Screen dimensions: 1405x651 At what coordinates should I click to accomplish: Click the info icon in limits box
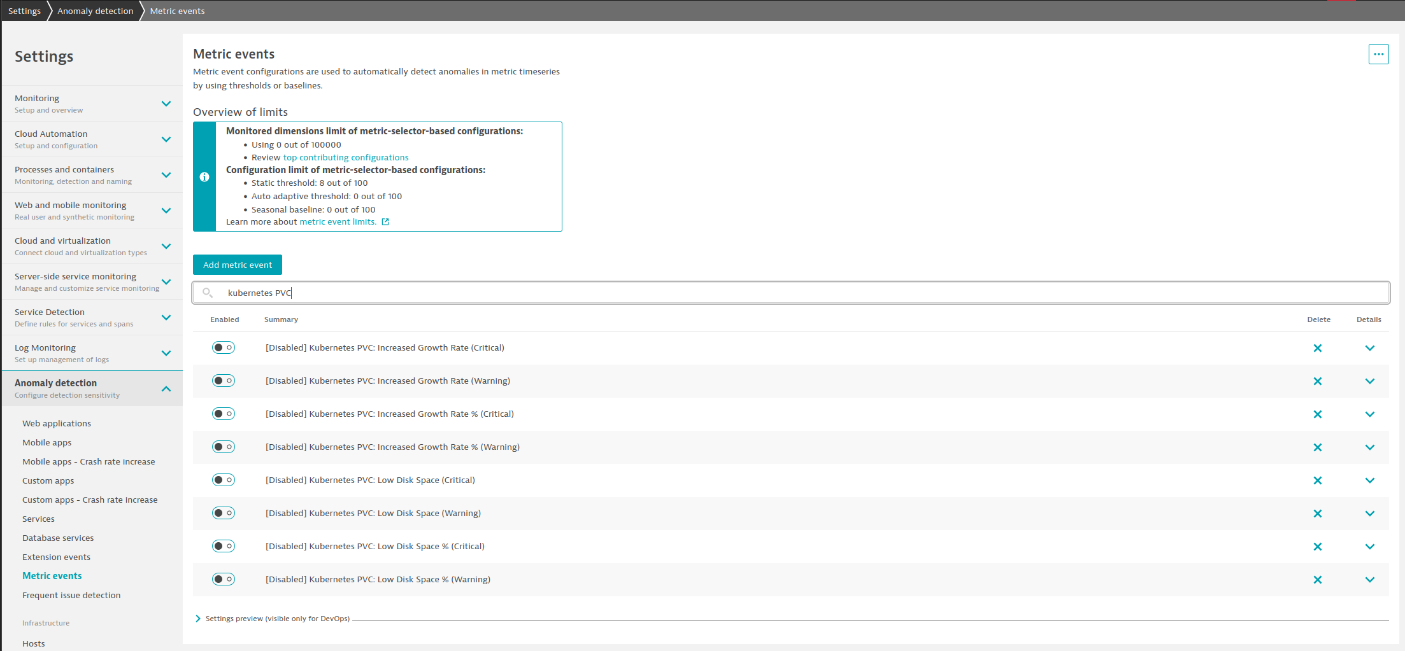(204, 177)
